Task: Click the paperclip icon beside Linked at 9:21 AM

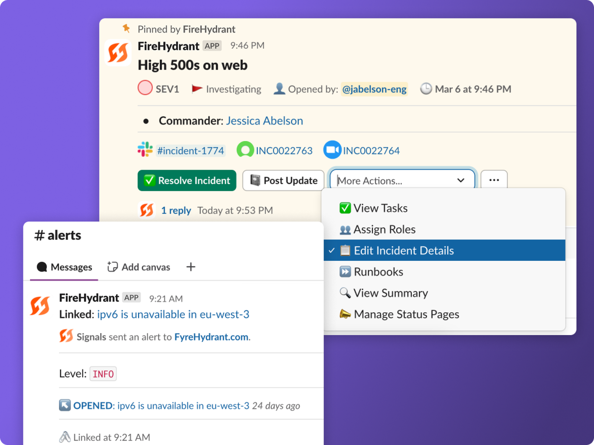Action: [x=65, y=437]
